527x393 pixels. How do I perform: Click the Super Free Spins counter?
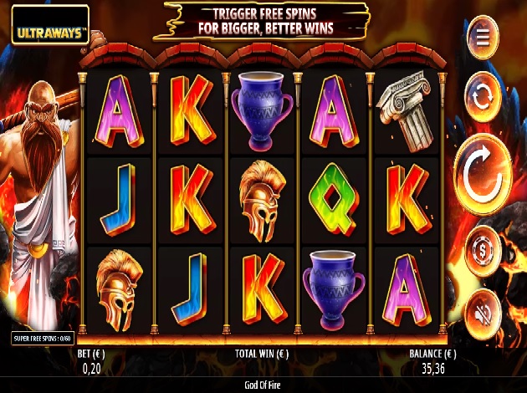[x=43, y=339]
